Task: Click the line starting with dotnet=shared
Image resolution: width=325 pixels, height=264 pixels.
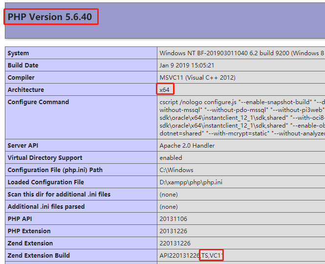Action: 242,133
